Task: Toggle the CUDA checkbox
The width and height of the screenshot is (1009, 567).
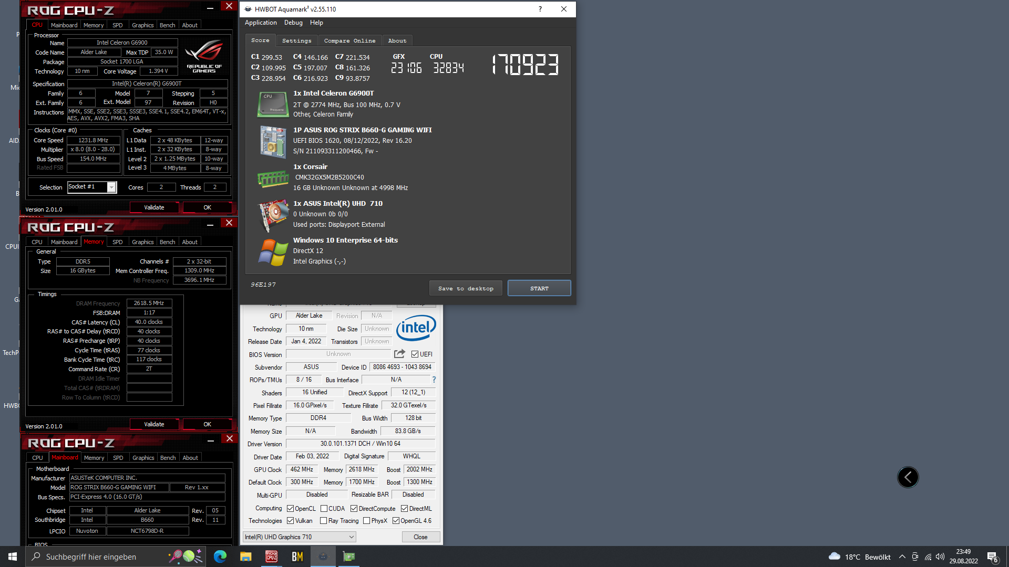Action: 324,508
